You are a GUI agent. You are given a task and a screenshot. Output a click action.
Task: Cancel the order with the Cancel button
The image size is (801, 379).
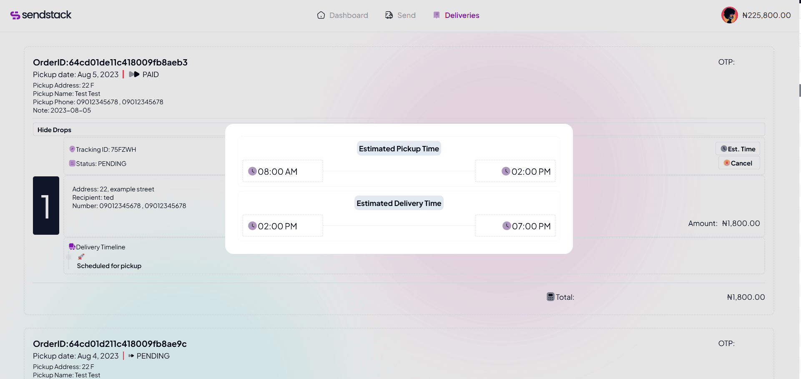[x=738, y=163]
